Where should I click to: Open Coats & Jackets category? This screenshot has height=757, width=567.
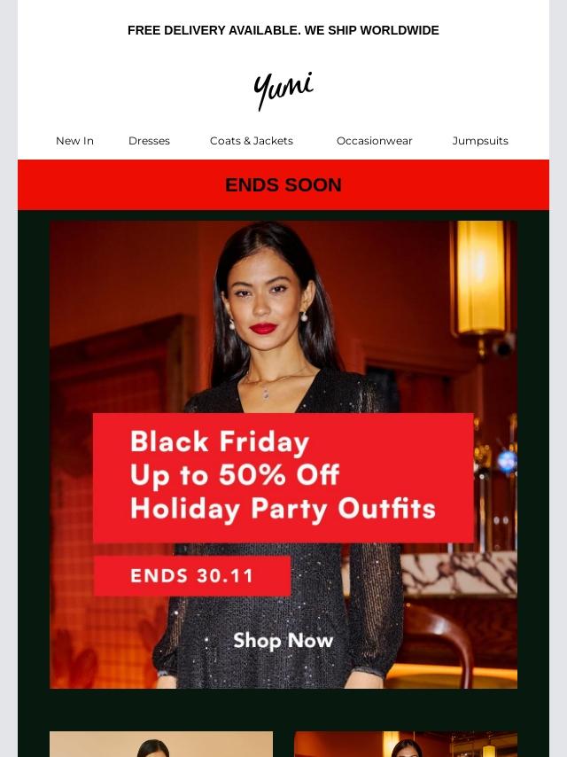(x=252, y=141)
